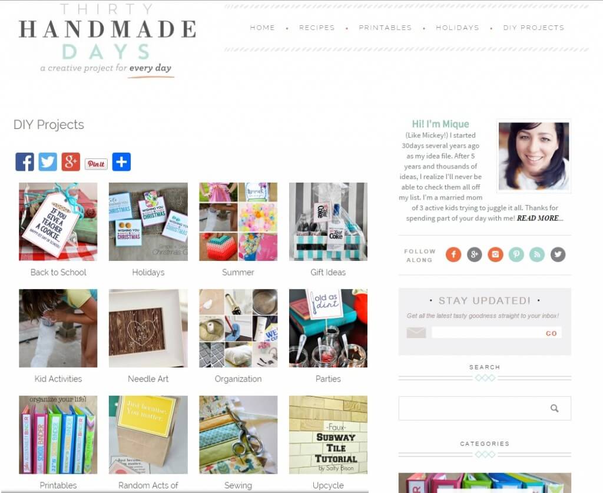Select the Organization category link
603x493 pixels.
pos(238,379)
